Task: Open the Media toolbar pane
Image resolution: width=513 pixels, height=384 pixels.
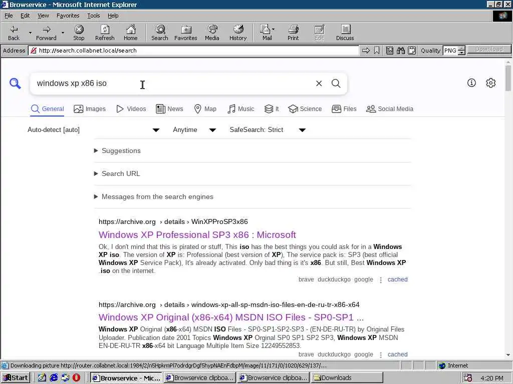Action: 212,32
